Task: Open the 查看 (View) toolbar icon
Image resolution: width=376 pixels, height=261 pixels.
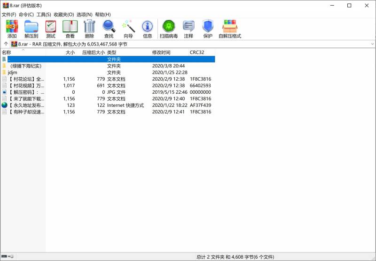Action: 70,29
